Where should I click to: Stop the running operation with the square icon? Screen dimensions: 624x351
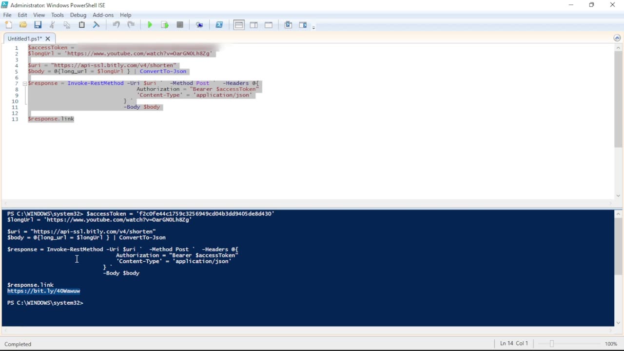(x=180, y=25)
